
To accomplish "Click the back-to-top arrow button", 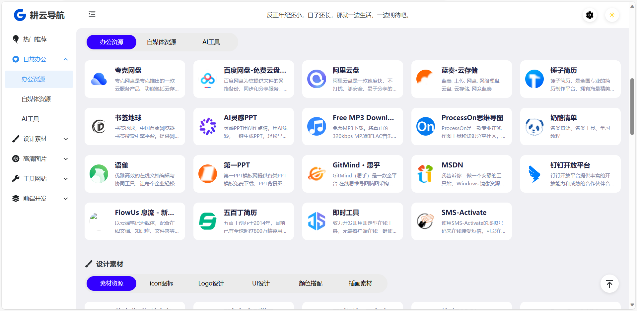I will coord(609,284).
